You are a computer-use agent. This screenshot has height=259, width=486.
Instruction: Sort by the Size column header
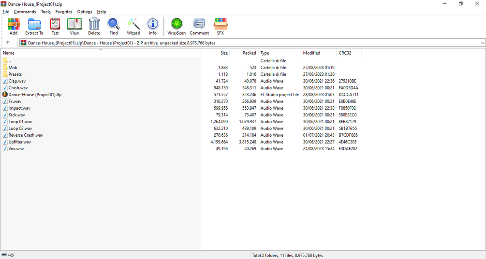[x=215, y=53]
